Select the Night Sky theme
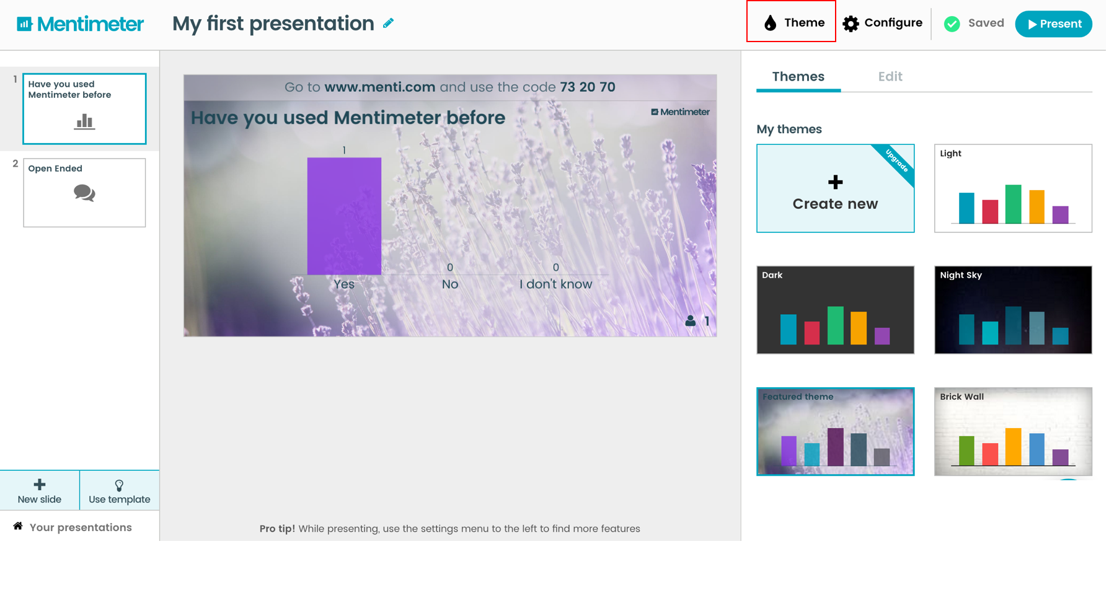 (x=1013, y=310)
